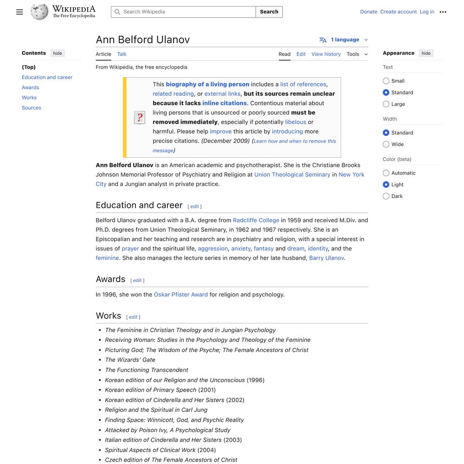This screenshot has width=464, height=464.
Task: Select Standard width option
Action: click(386, 133)
